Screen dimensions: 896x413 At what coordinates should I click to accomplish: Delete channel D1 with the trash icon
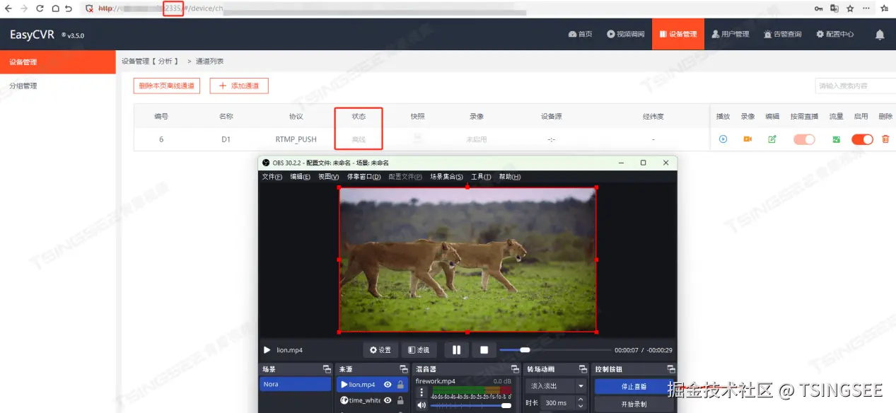point(885,139)
